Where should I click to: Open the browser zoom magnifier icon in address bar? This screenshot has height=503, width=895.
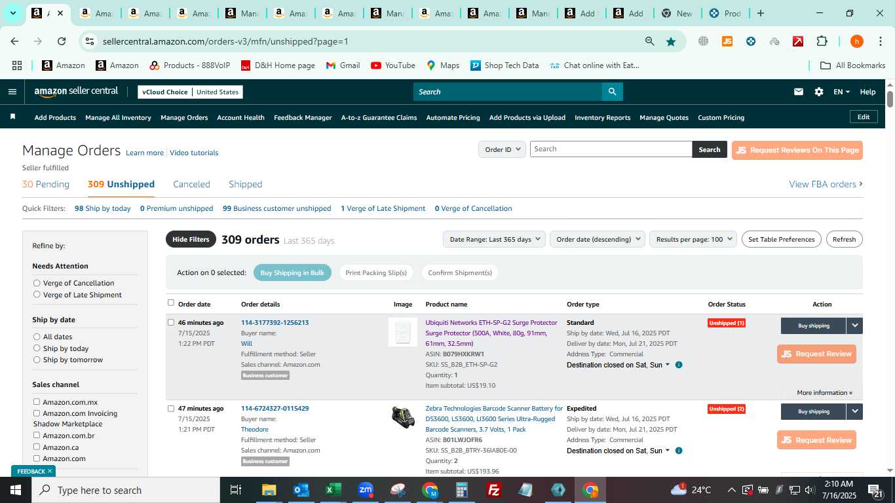click(x=649, y=41)
